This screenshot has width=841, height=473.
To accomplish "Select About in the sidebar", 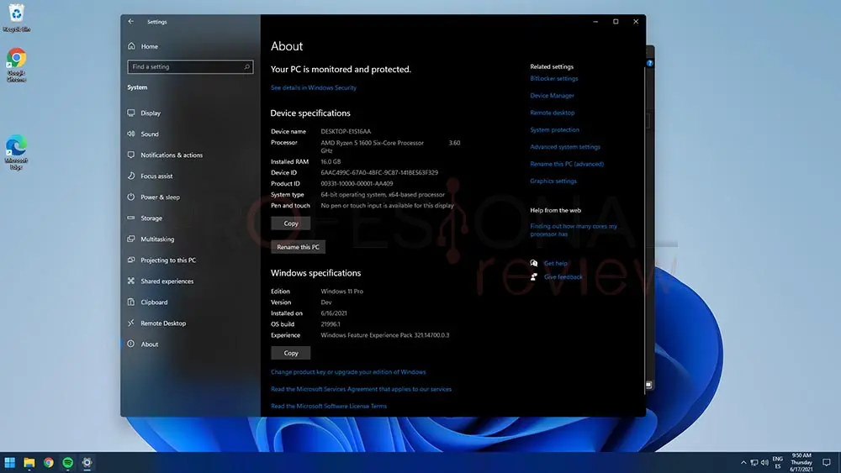I will click(143, 344).
